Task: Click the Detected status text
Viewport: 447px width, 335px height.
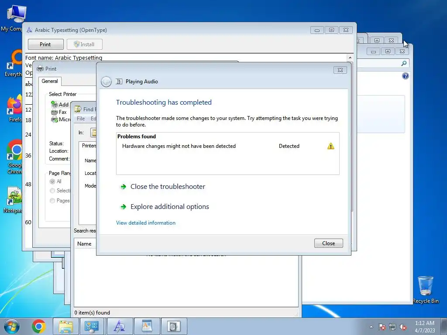Action: coord(289,146)
